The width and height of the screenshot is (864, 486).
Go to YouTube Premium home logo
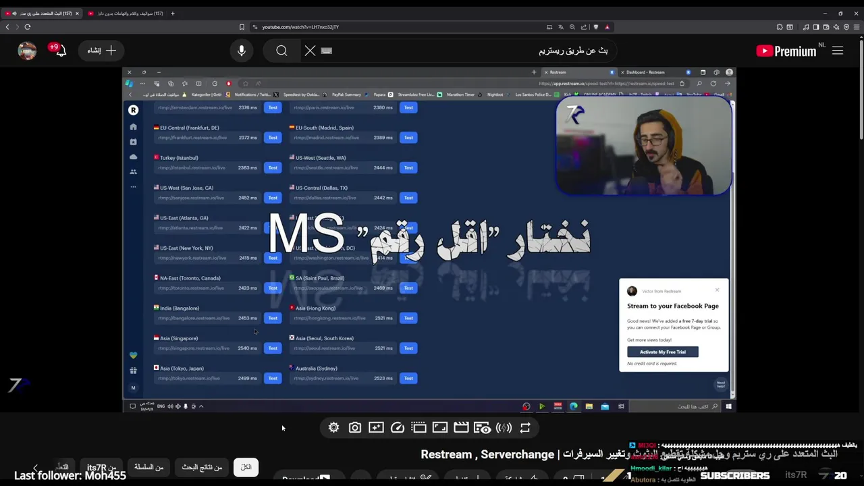click(786, 51)
